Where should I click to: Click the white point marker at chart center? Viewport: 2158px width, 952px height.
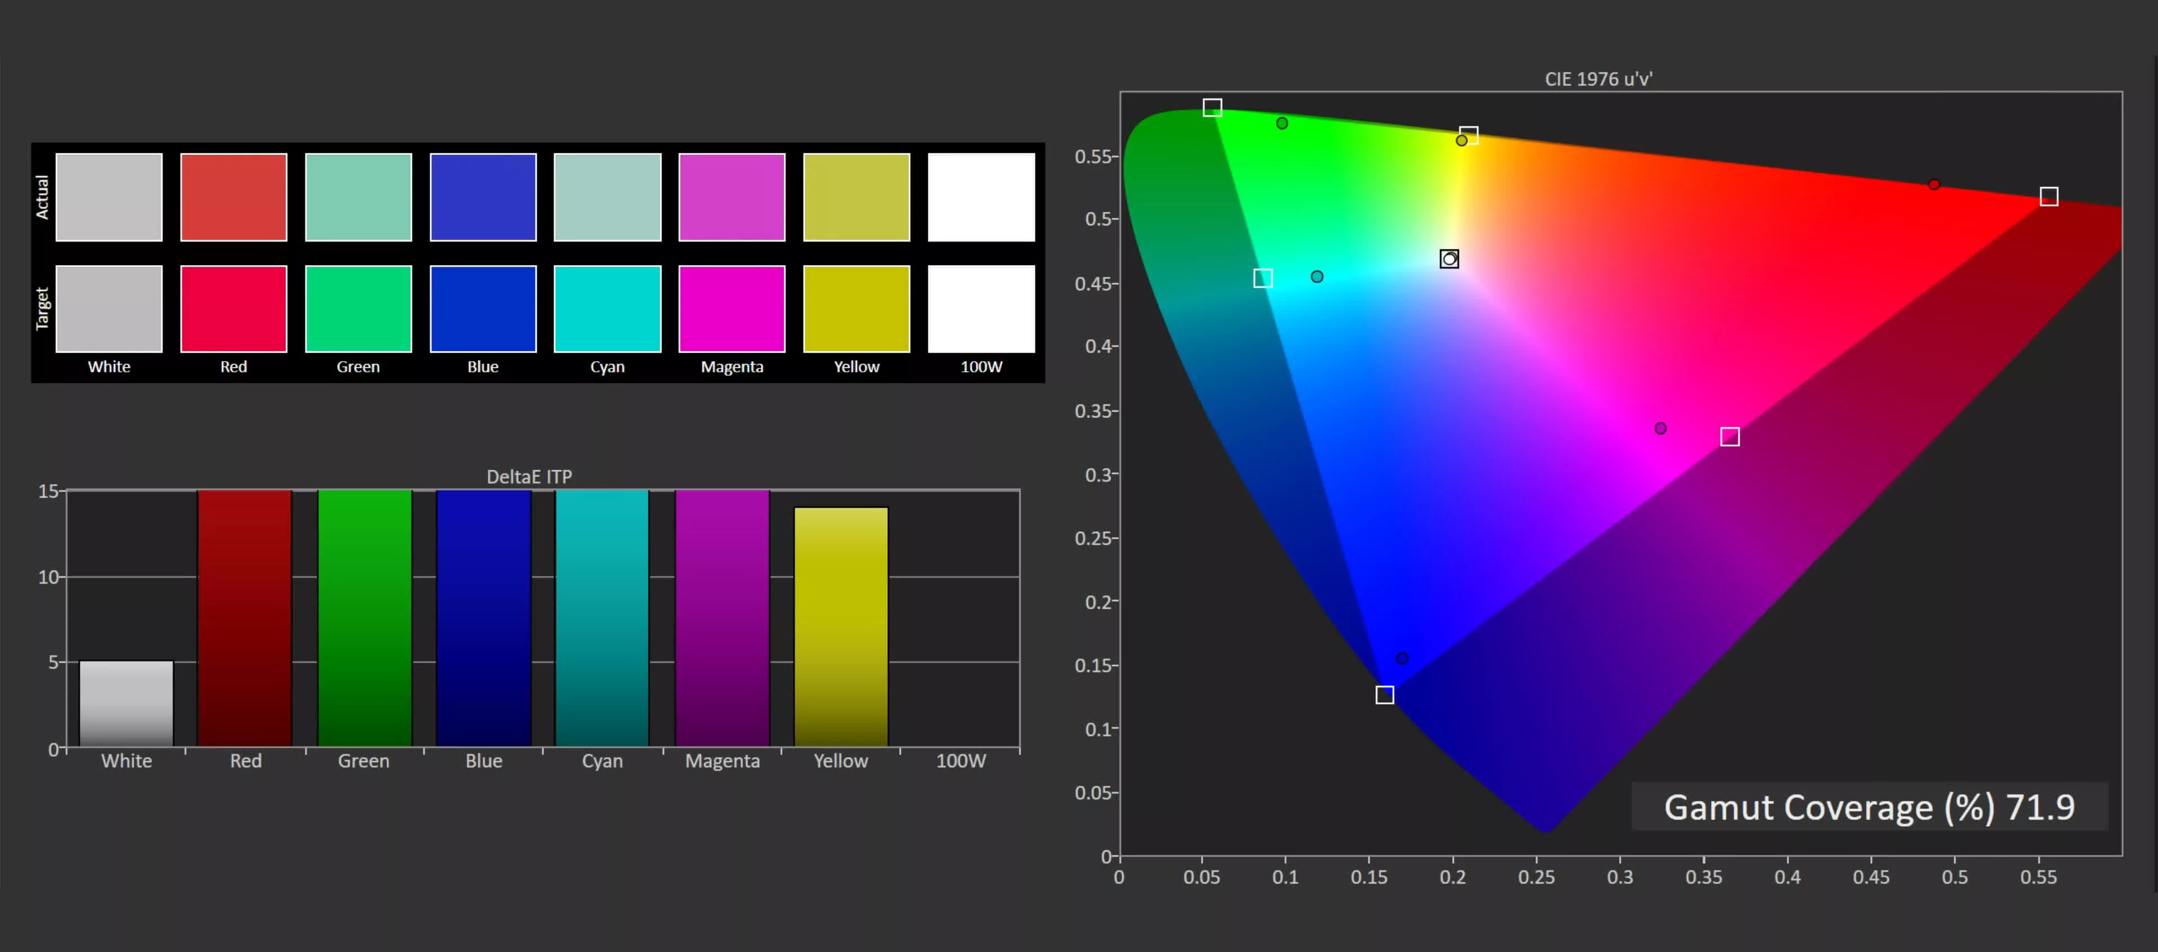click(1449, 259)
